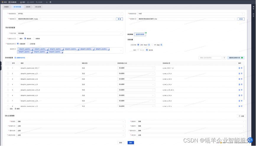Click the 说明 button in DDL section
256x146 pixels.
coord(241,116)
